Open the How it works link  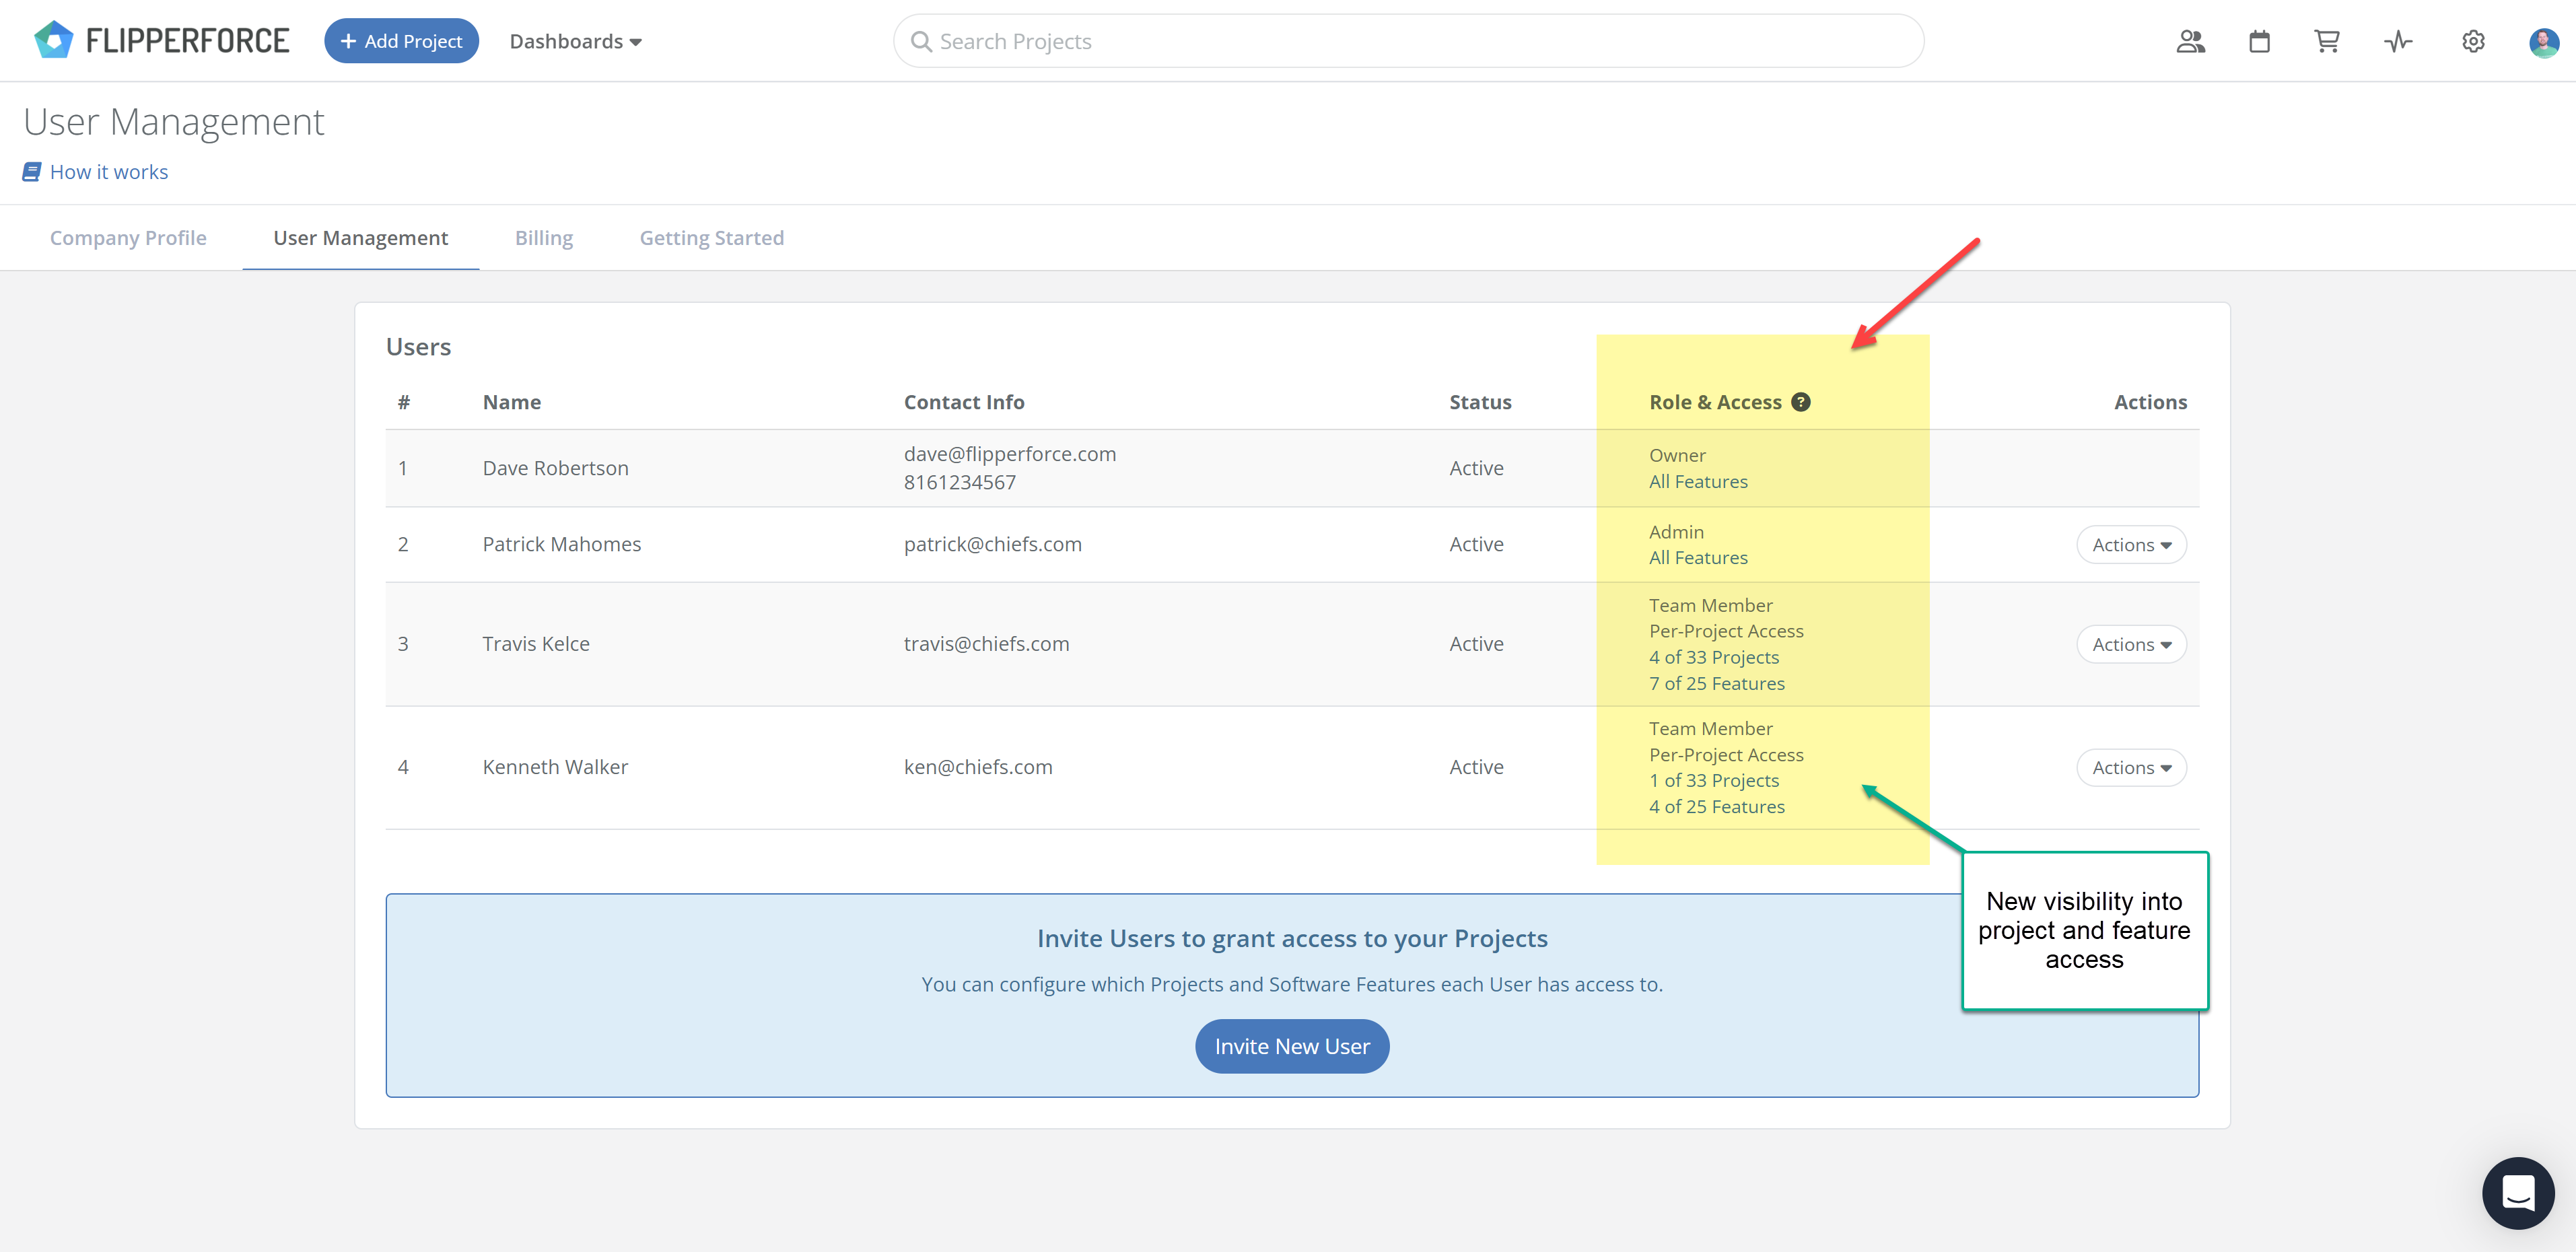[109, 172]
